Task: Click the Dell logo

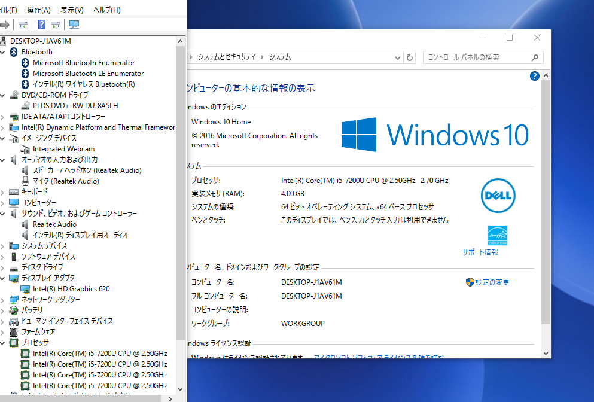Action: coord(498,196)
